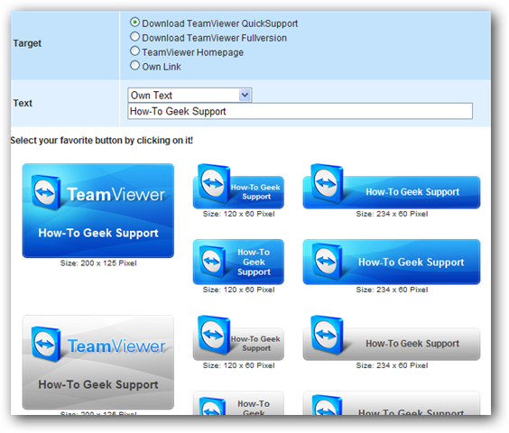Select the partially visible gray three-line small button
This screenshot has height=433, width=509.
coord(238,403)
